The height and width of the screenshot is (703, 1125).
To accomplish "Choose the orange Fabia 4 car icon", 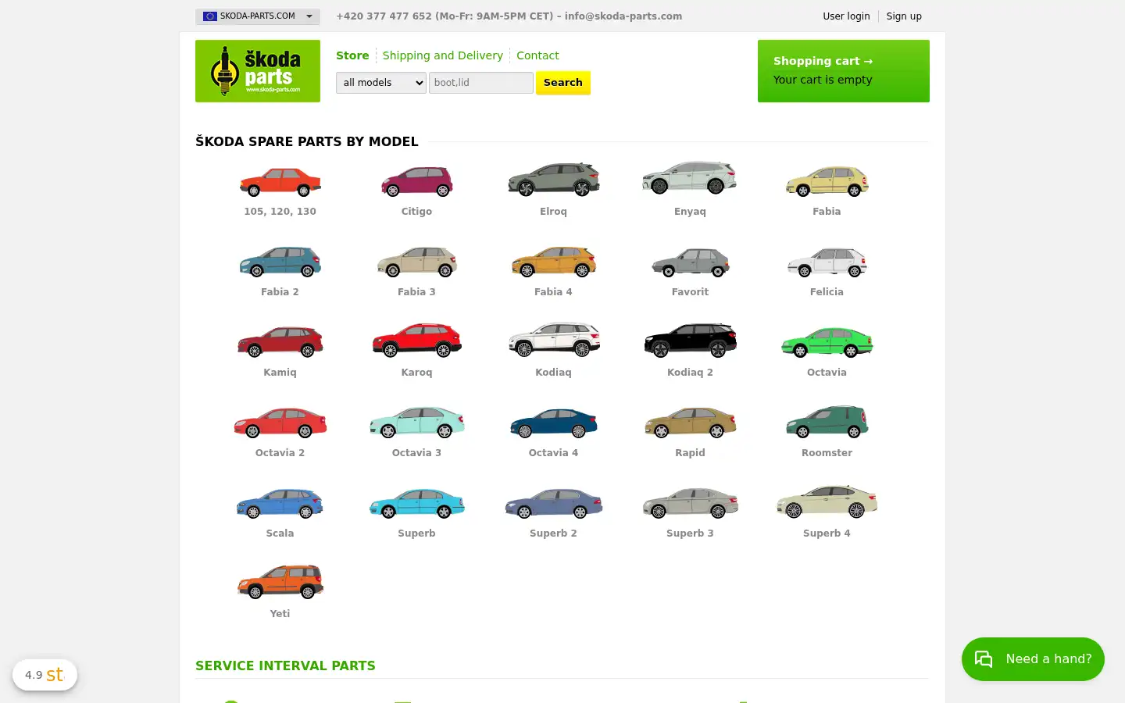I will [553, 262].
